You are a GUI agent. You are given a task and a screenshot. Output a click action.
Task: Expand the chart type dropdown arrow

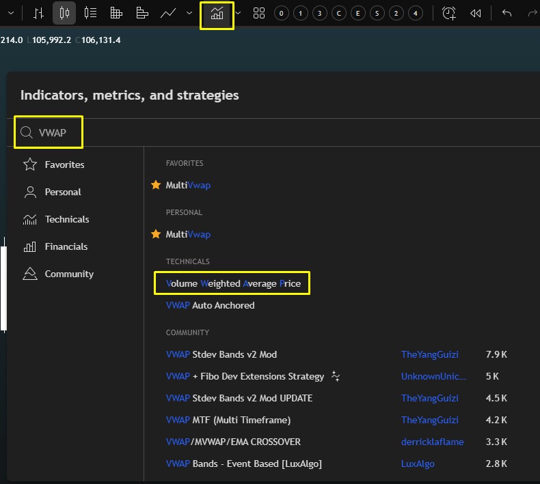tap(189, 13)
